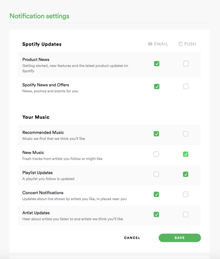Click 'Getting started, new features' description
The width and height of the screenshot is (220, 259).
75,68
